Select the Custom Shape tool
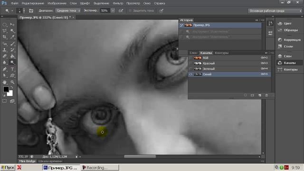The image size is (304, 171). pyautogui.click(x=12, y=76)
